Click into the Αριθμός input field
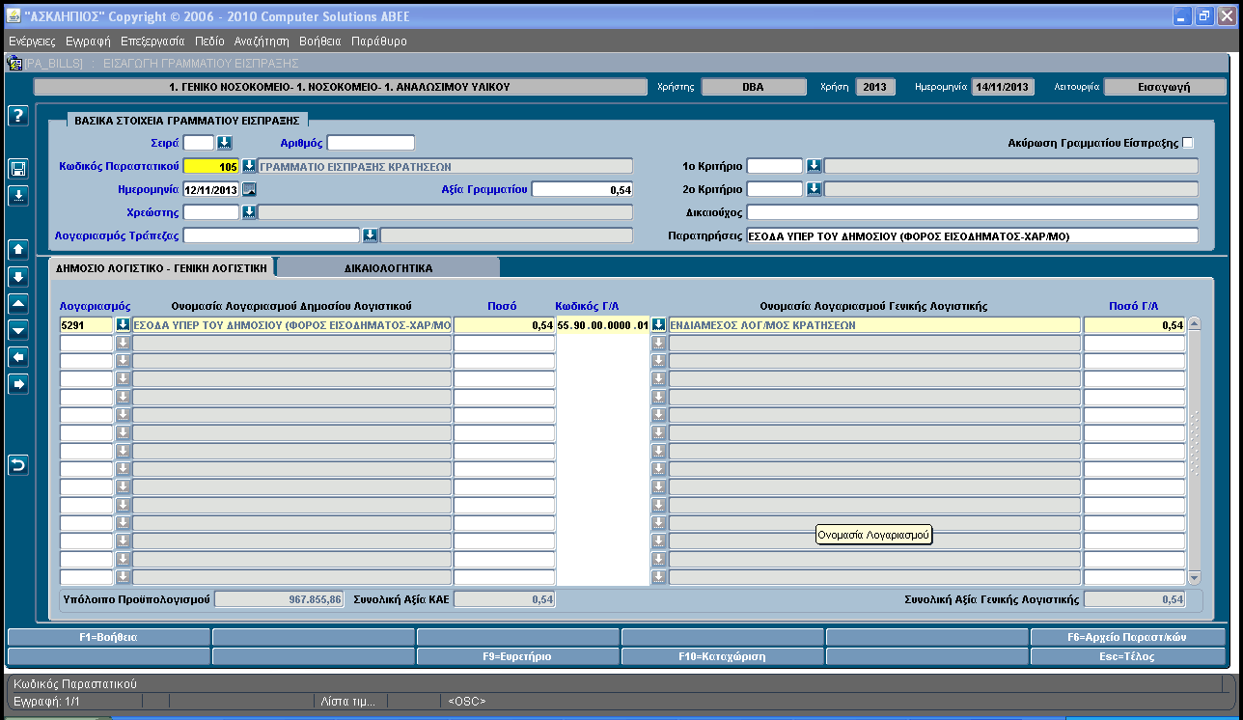Image resolution: width=1243 pixels, height=720 pixels. (x=371, y=143)
